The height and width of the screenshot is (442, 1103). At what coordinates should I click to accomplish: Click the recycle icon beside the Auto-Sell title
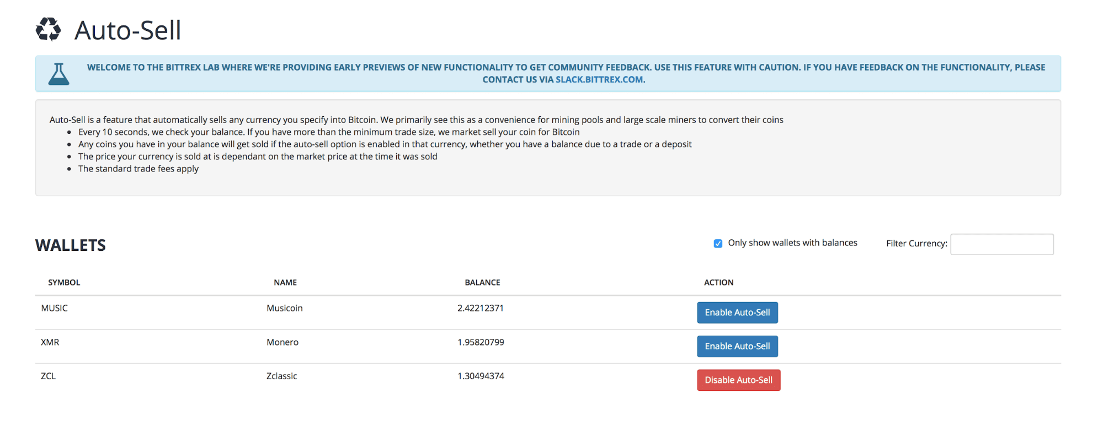coord(48,30)
